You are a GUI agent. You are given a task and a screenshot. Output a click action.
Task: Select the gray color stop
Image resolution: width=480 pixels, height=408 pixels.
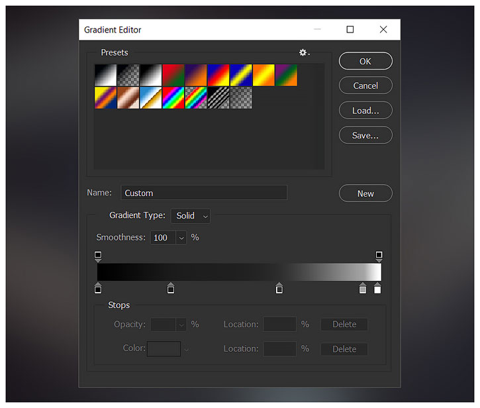click(363, 288)
